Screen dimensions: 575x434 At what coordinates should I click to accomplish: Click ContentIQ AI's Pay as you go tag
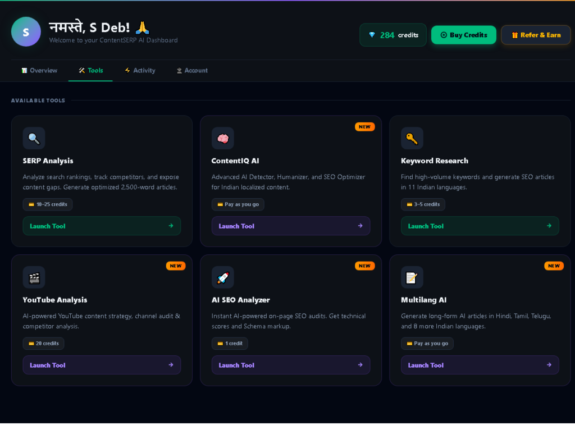point(238,204)
